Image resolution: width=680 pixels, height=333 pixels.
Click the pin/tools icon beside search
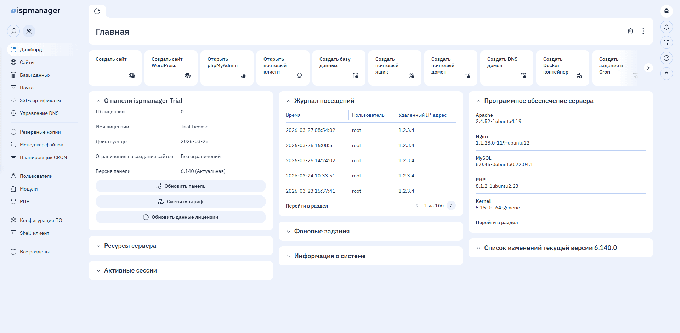tap(29, 31)
